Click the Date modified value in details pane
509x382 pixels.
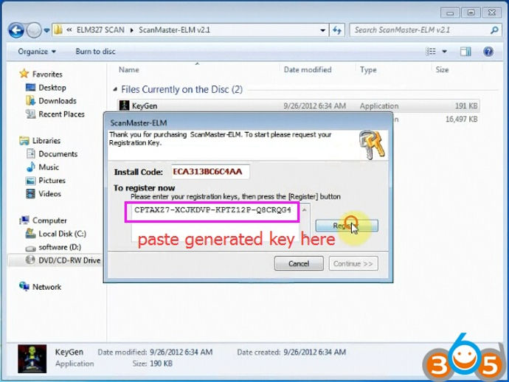click(x=181, y=353)
